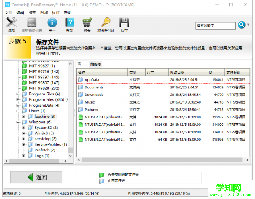Collapse the Users (1) node
The height and width of the screenshot is (199, 255).
[x=18, y=111]
